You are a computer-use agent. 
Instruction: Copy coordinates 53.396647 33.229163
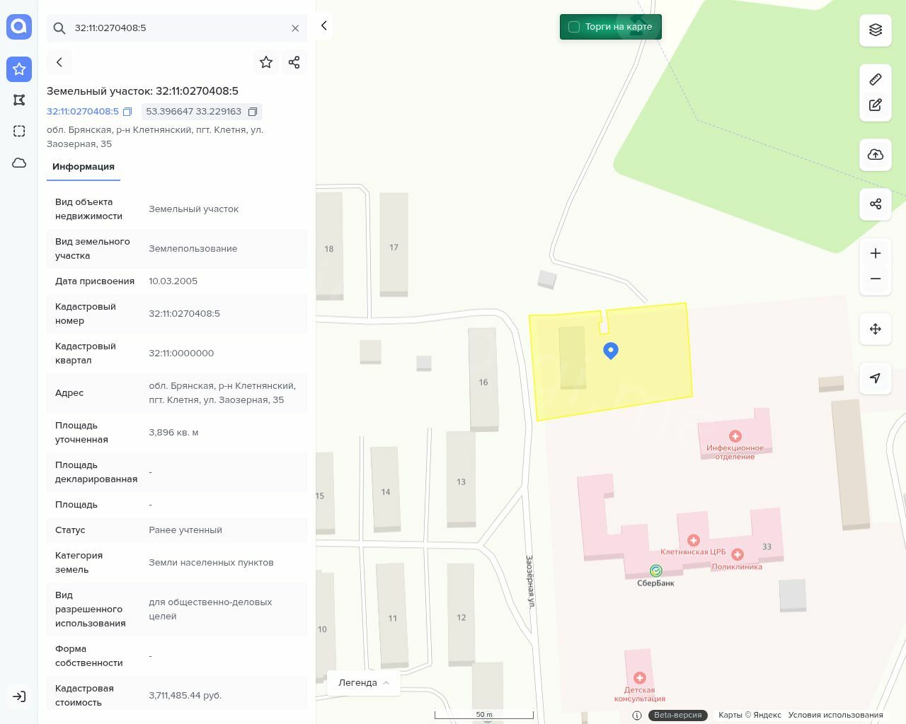(x=253, y=112)
